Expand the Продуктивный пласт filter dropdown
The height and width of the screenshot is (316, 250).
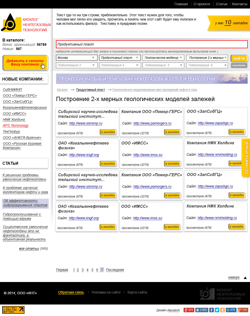(120, 58)
